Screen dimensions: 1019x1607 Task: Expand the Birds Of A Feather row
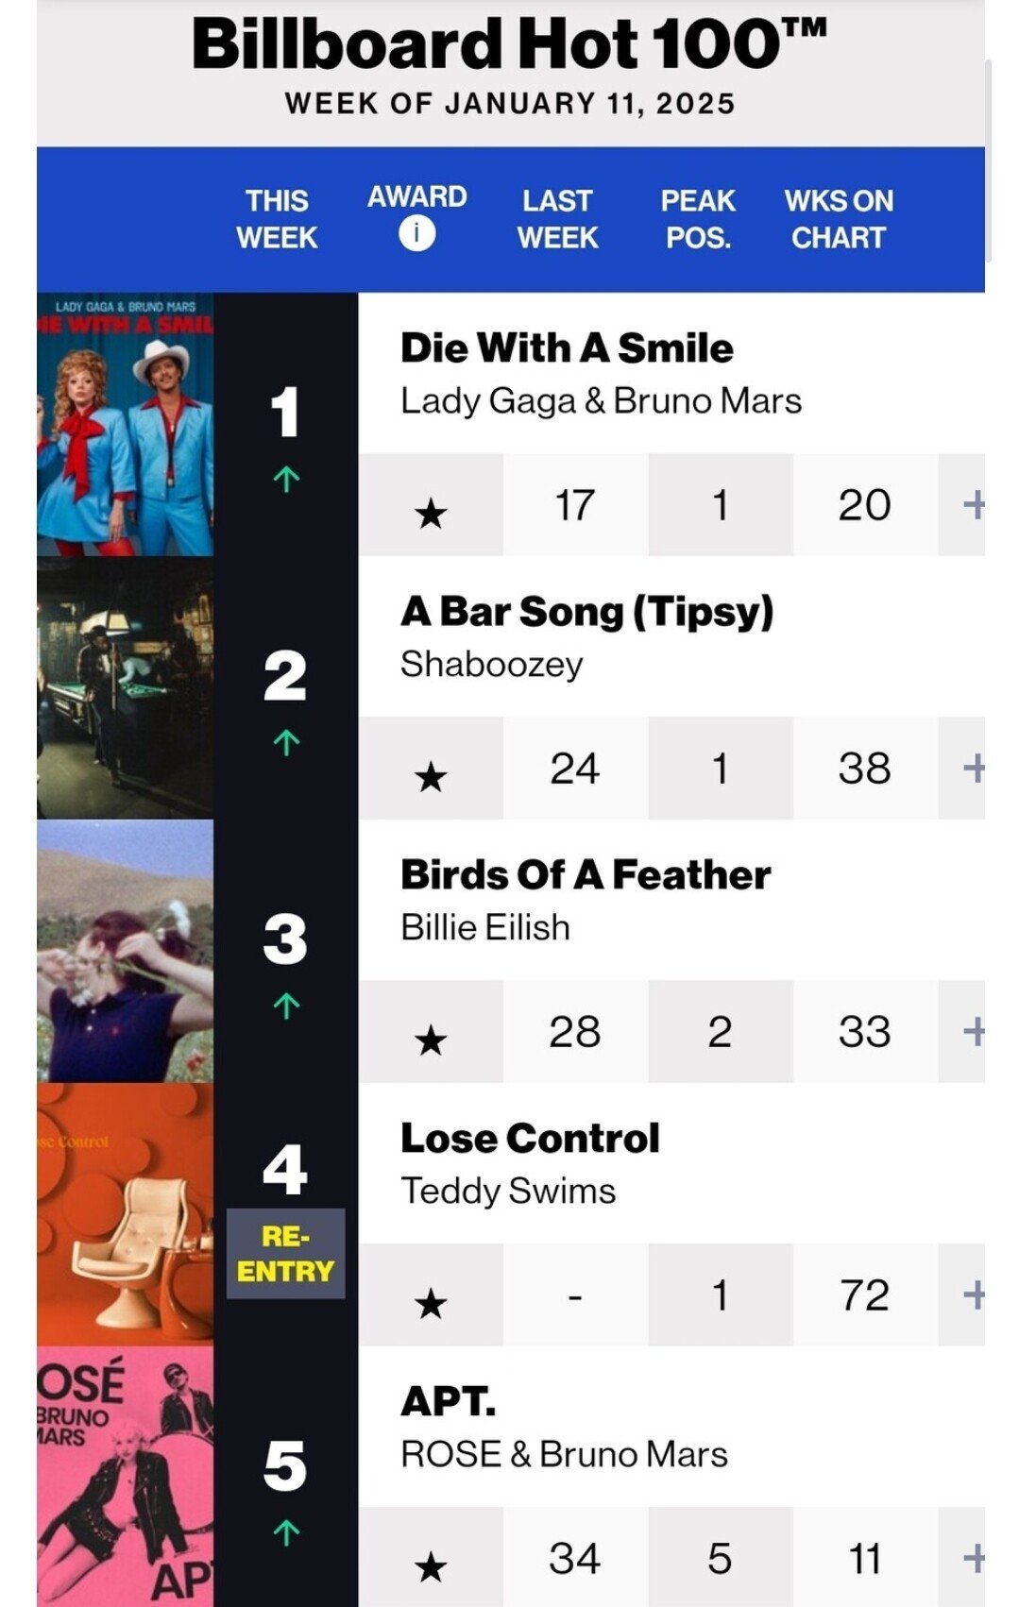972,1032
